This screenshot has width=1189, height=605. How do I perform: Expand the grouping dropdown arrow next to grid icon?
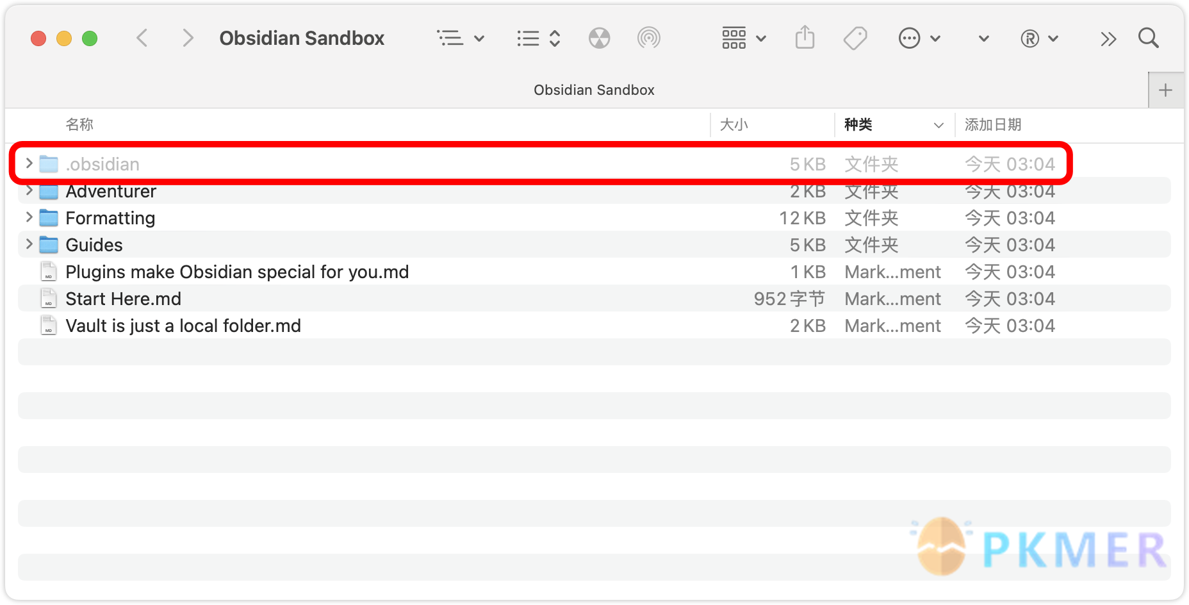761,38
